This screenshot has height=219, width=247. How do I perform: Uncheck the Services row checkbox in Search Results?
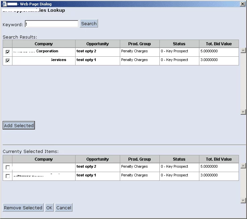pyautogui.click(x=8, y=61)
